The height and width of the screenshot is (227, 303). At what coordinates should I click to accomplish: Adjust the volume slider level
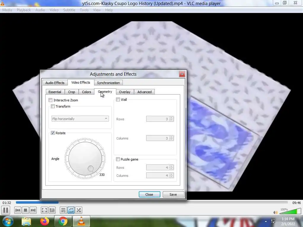click(x=290, y=211)
